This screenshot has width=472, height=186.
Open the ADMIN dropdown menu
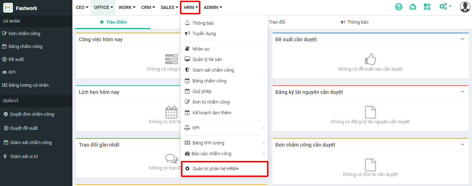[x=213, y=8]
